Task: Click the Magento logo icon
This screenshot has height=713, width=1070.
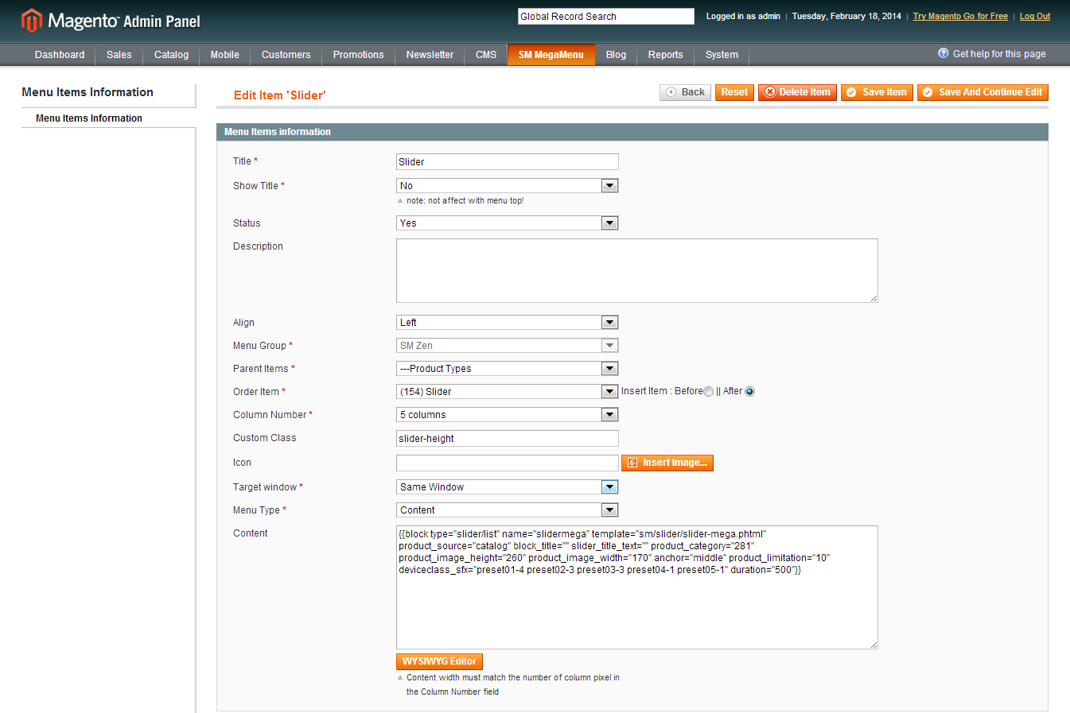Action: (31, 20)
